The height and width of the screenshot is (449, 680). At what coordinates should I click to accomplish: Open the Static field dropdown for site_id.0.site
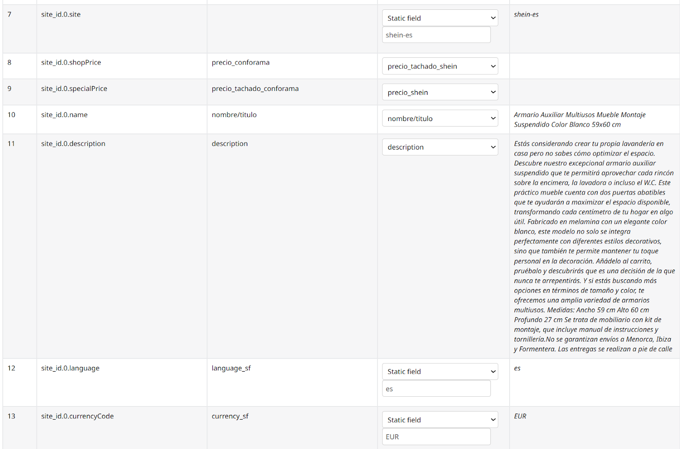[x=440, y=18]
